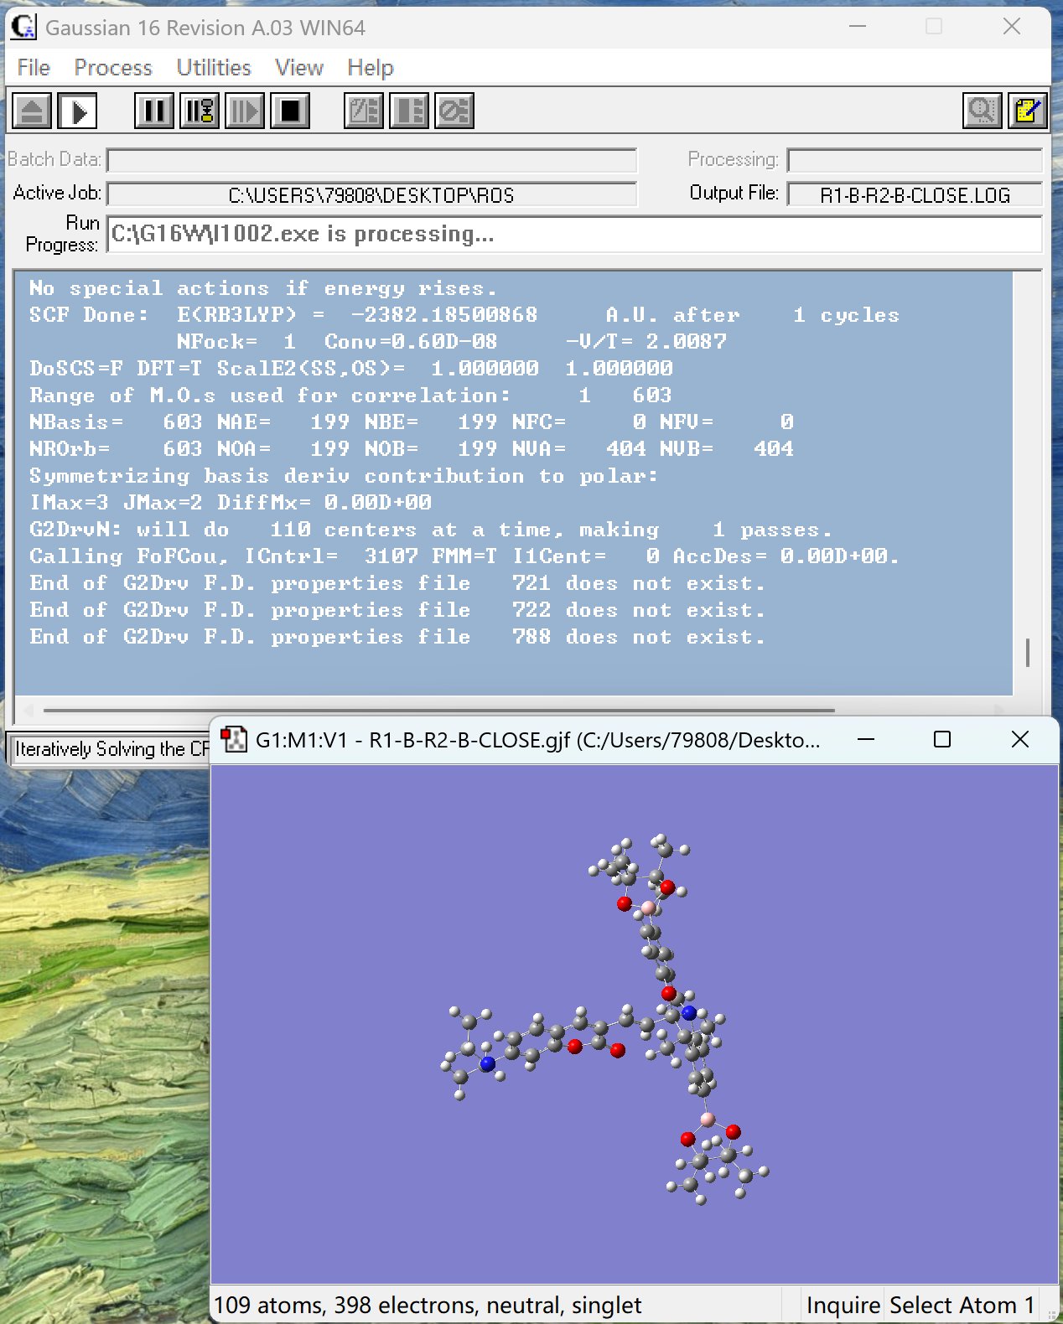Click line mentioning file 721 does not exist
The image size is (1063, 1324).
(397, 582)
